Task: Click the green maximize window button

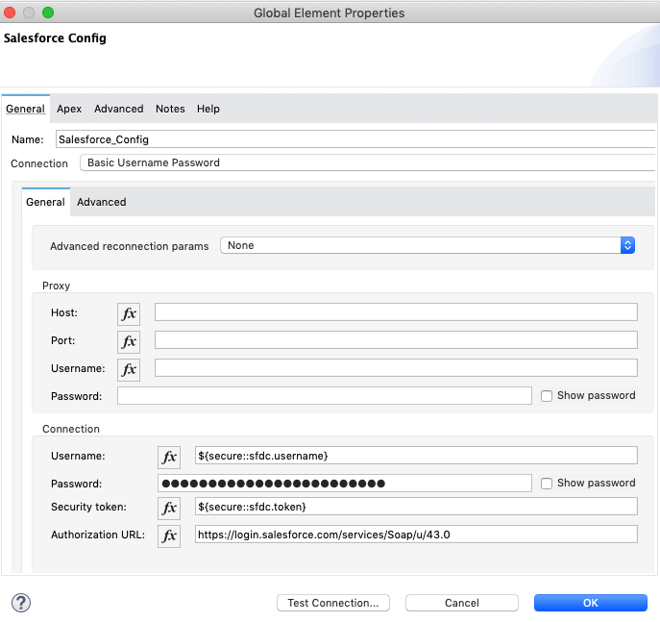Action: click(x=48, y=12)
